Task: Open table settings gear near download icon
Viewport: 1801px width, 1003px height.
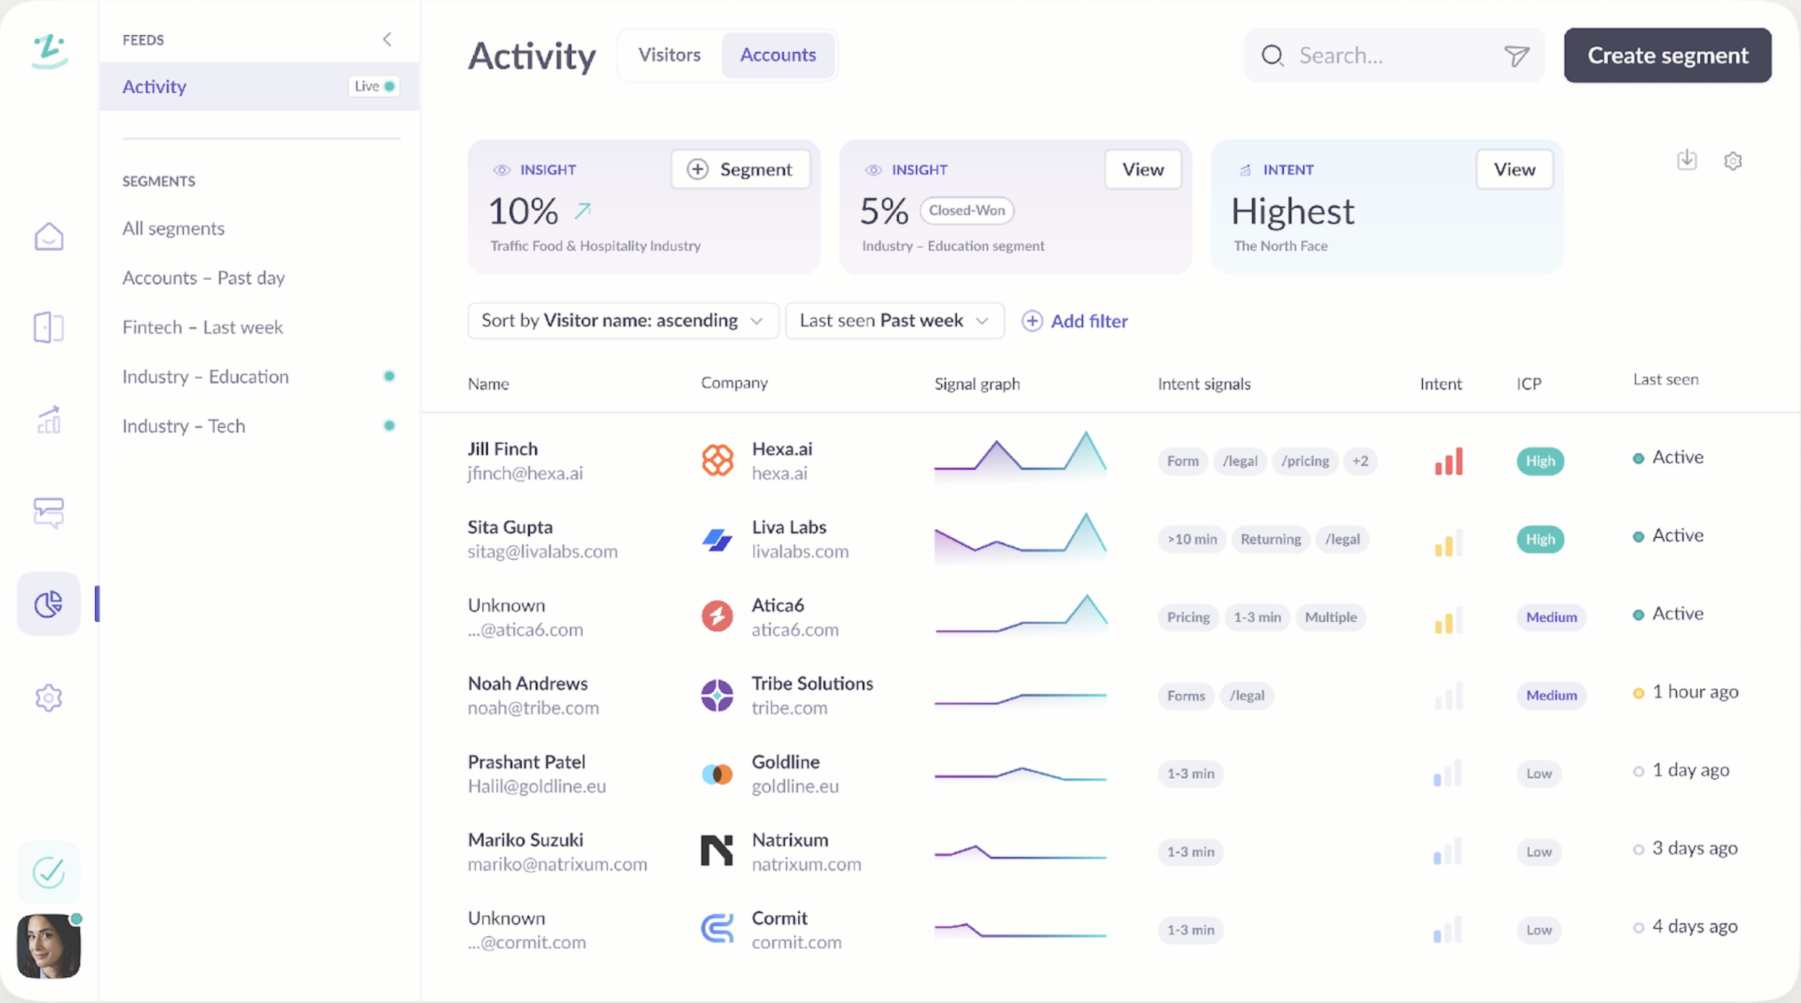Action: [1732, 161]
